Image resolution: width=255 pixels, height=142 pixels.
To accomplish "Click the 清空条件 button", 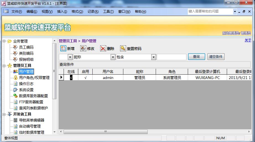I will pos(216,57).
